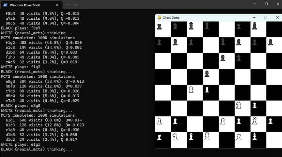Switch to the Windows PowerShell tab
This screenshot has height=157, width=282.
click(31, 5)
